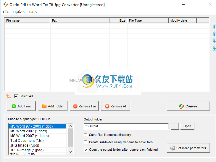The height and width of the screenshot is (162, 216).
Task: Click the Open output folder button
Action: (x=187, y=126)
